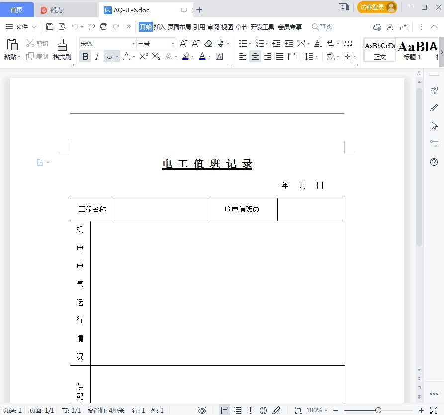The height and width of the screenshot is (415, 444).
Task: Click the Cut scissors icon
Action: click(x=30, y=43)
